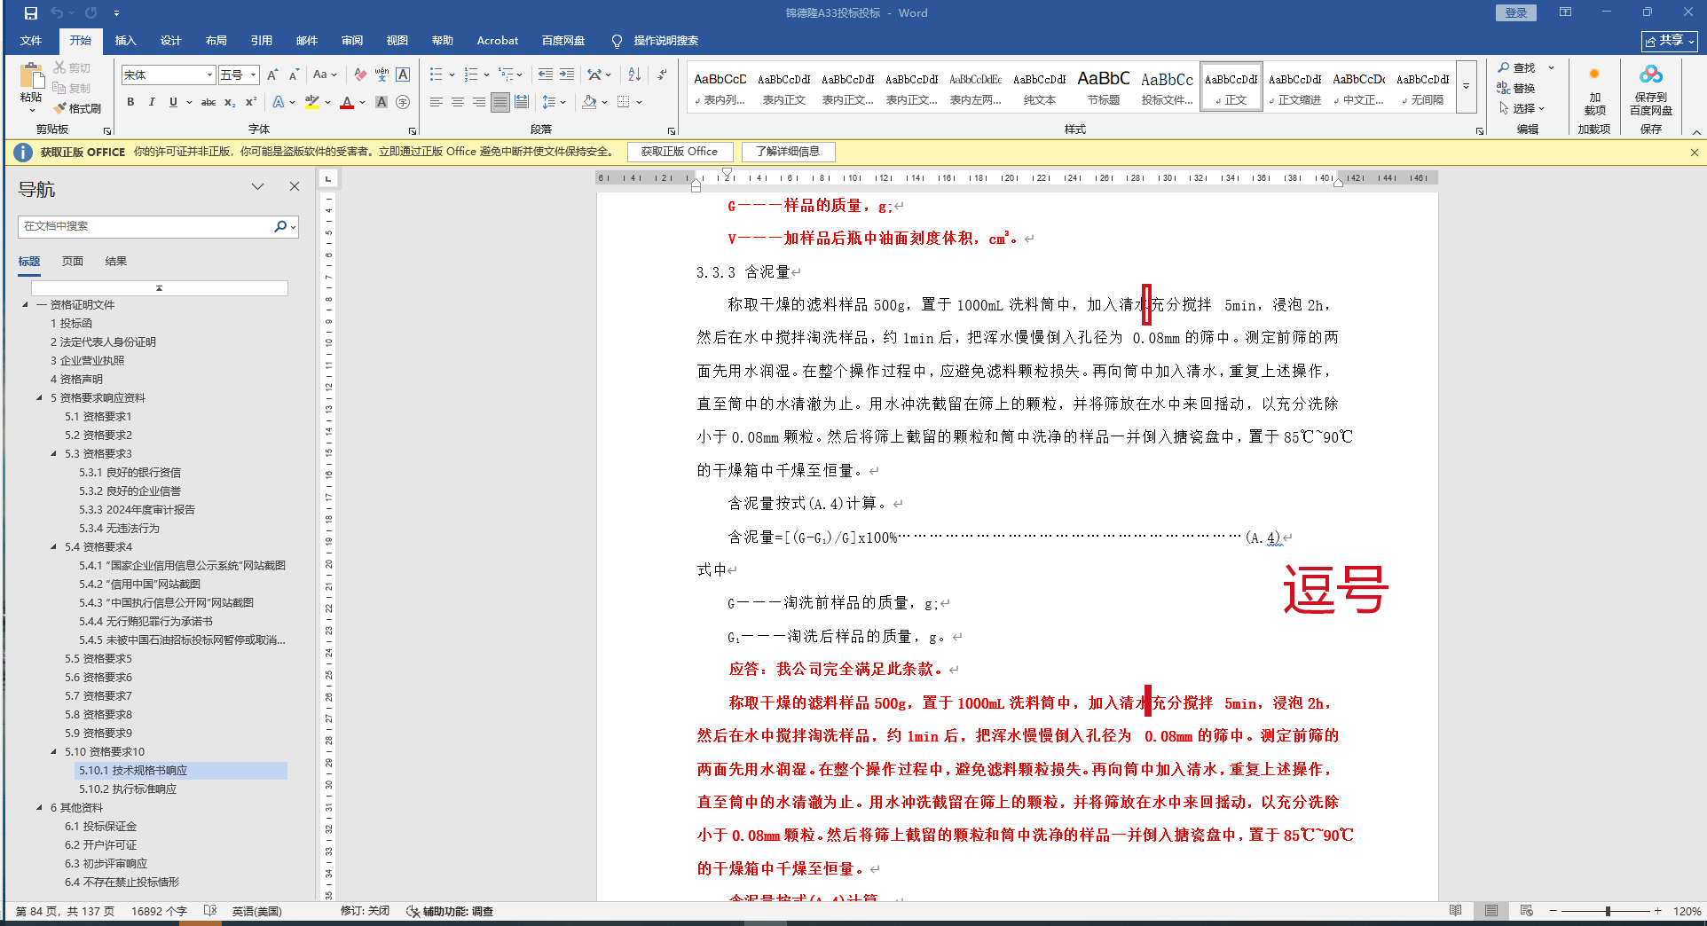Apply bold formatting with the B icon
This screenshot has width=1707, height=926.
pos(130,102)
